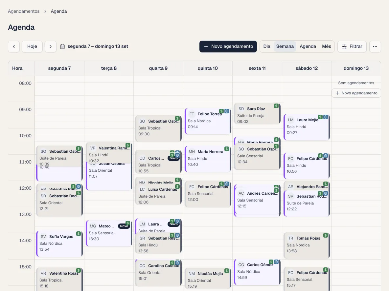
Task: Switch to Agenda view tab
Action: tap(308, 47)
